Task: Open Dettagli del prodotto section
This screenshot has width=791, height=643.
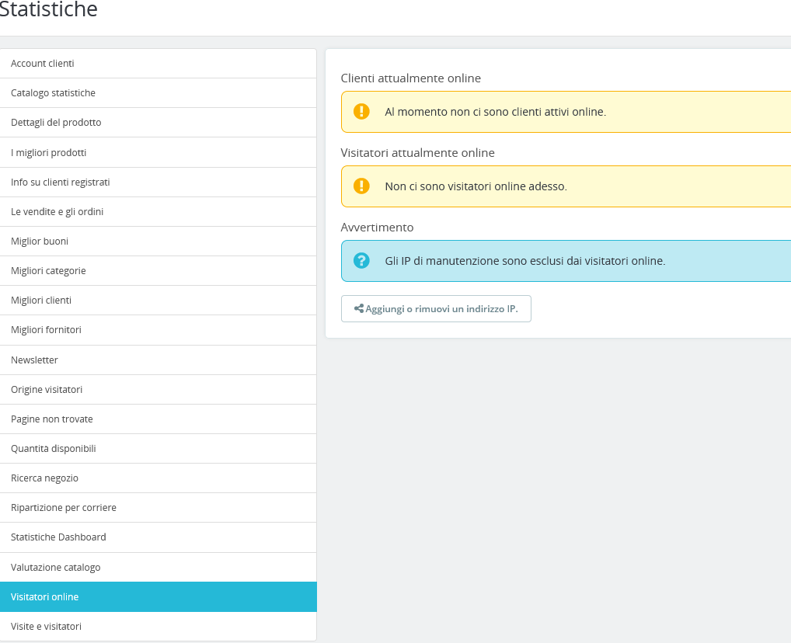Action: point(56,123)
